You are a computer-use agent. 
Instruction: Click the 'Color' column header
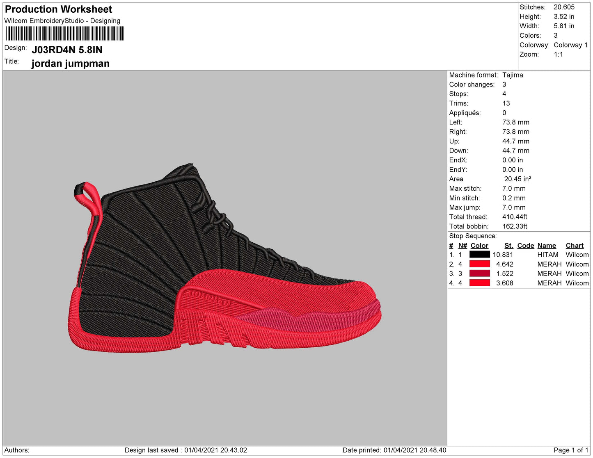479,246
